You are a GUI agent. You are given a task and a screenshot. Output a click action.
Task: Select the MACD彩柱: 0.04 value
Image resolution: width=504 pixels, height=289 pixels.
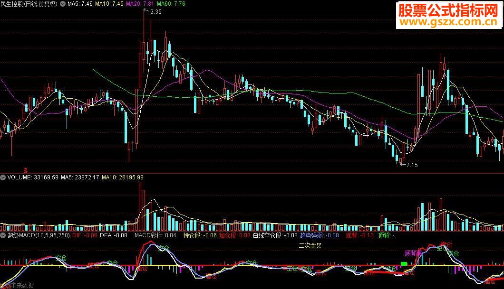155,235
